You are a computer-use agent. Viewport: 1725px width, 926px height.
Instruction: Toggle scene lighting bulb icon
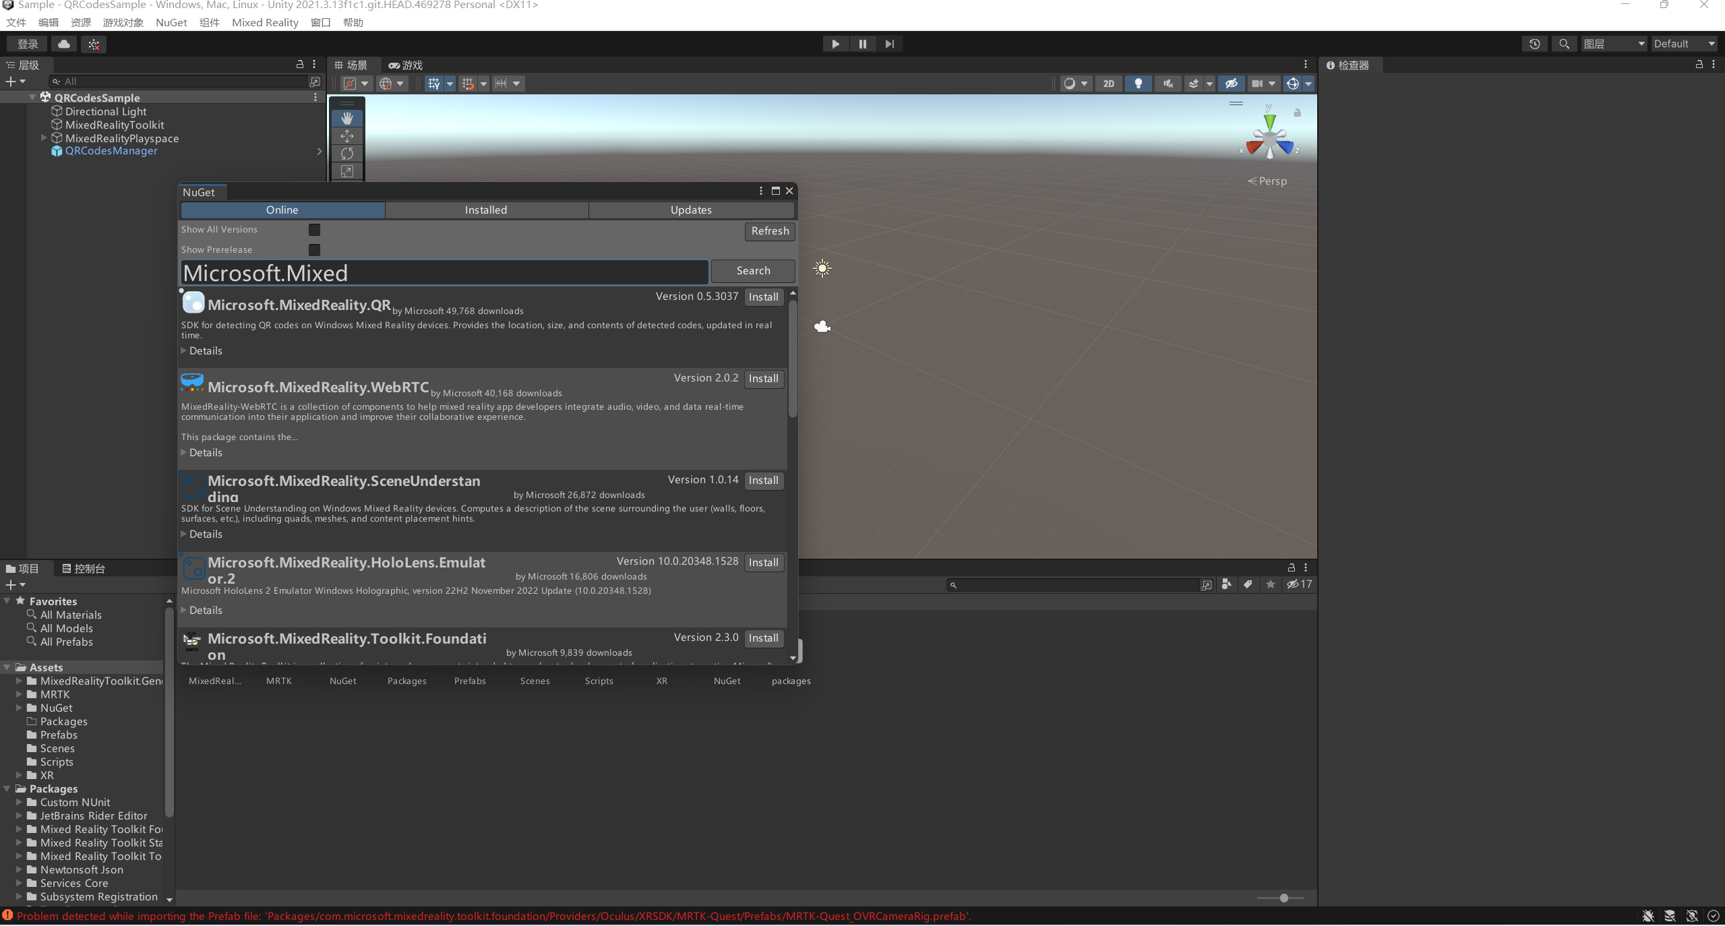tap(1138, 84)
